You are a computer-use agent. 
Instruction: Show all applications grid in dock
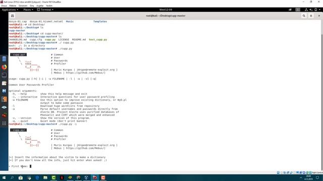(4, 123)
